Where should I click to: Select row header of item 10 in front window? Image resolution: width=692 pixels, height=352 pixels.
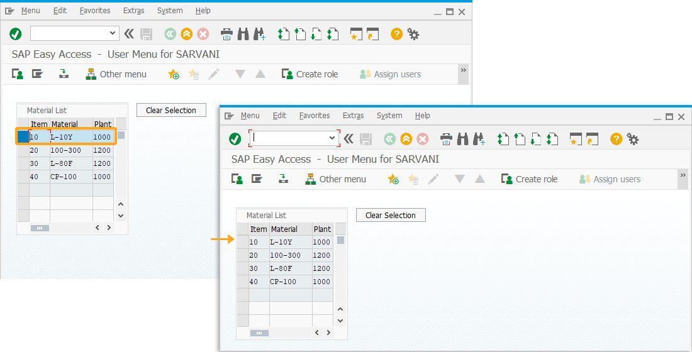tap(243, 242)
